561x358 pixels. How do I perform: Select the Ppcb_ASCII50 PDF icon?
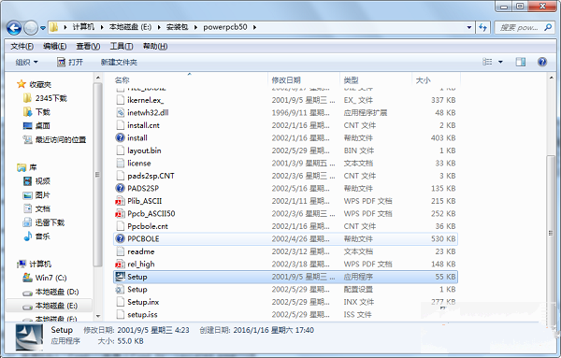click(x=120, y=213)
